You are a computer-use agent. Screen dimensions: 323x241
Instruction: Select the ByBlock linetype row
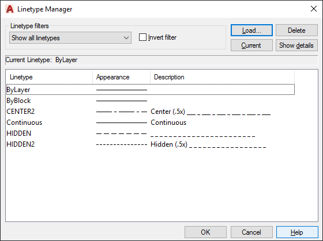151,101
